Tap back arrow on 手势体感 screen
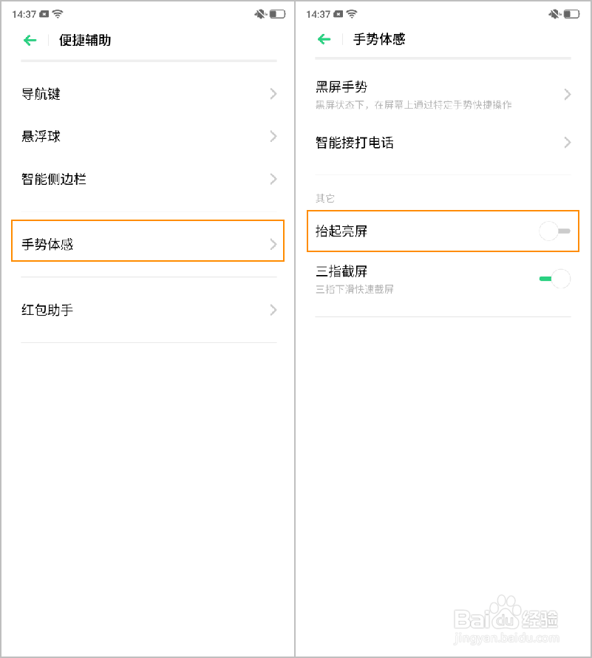This screenshot has height=658, width=592. pos(324,39)
